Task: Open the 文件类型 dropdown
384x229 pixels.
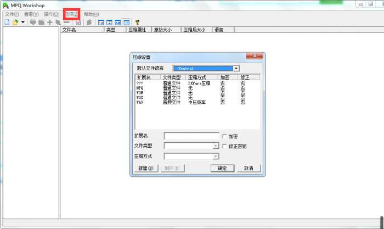Action: 216,146
